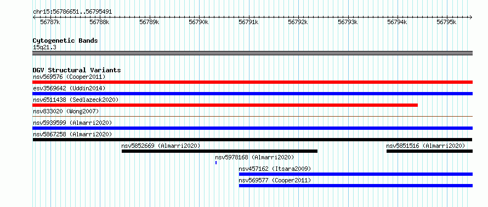This screenshot has height=207, width=488.
Task: Click the gray 15q21.3 cytogenetic band
Action: pos(252,53)
